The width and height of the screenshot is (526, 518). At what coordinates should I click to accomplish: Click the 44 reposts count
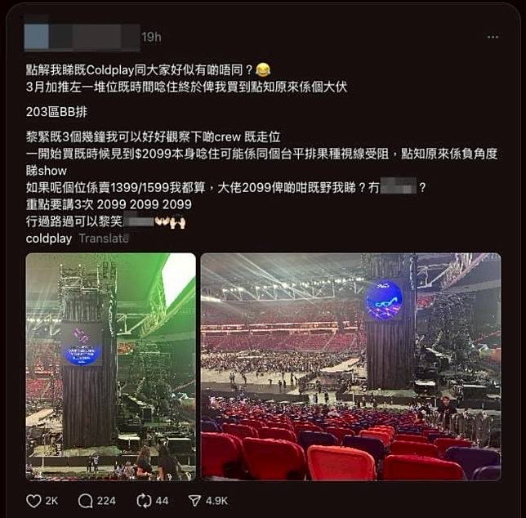click(x=162, y=501)
